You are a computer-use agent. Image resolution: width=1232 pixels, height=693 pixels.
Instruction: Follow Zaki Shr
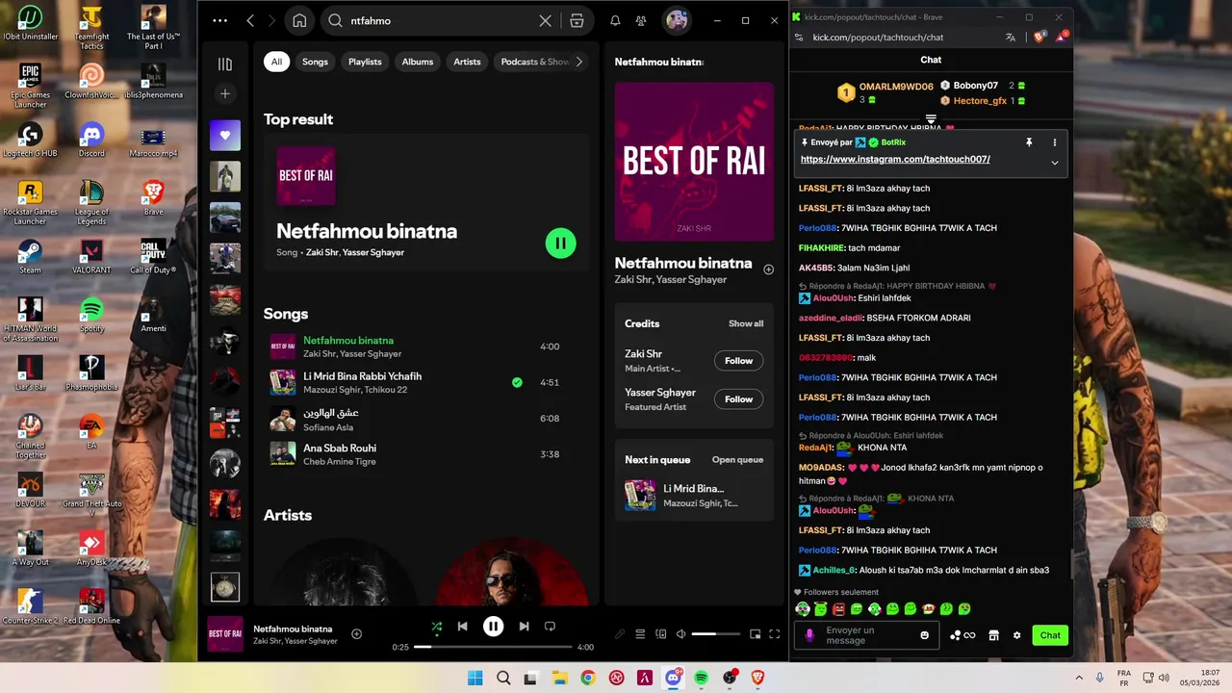(738, 361)
